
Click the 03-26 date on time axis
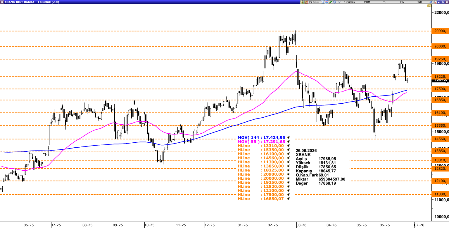301,225
